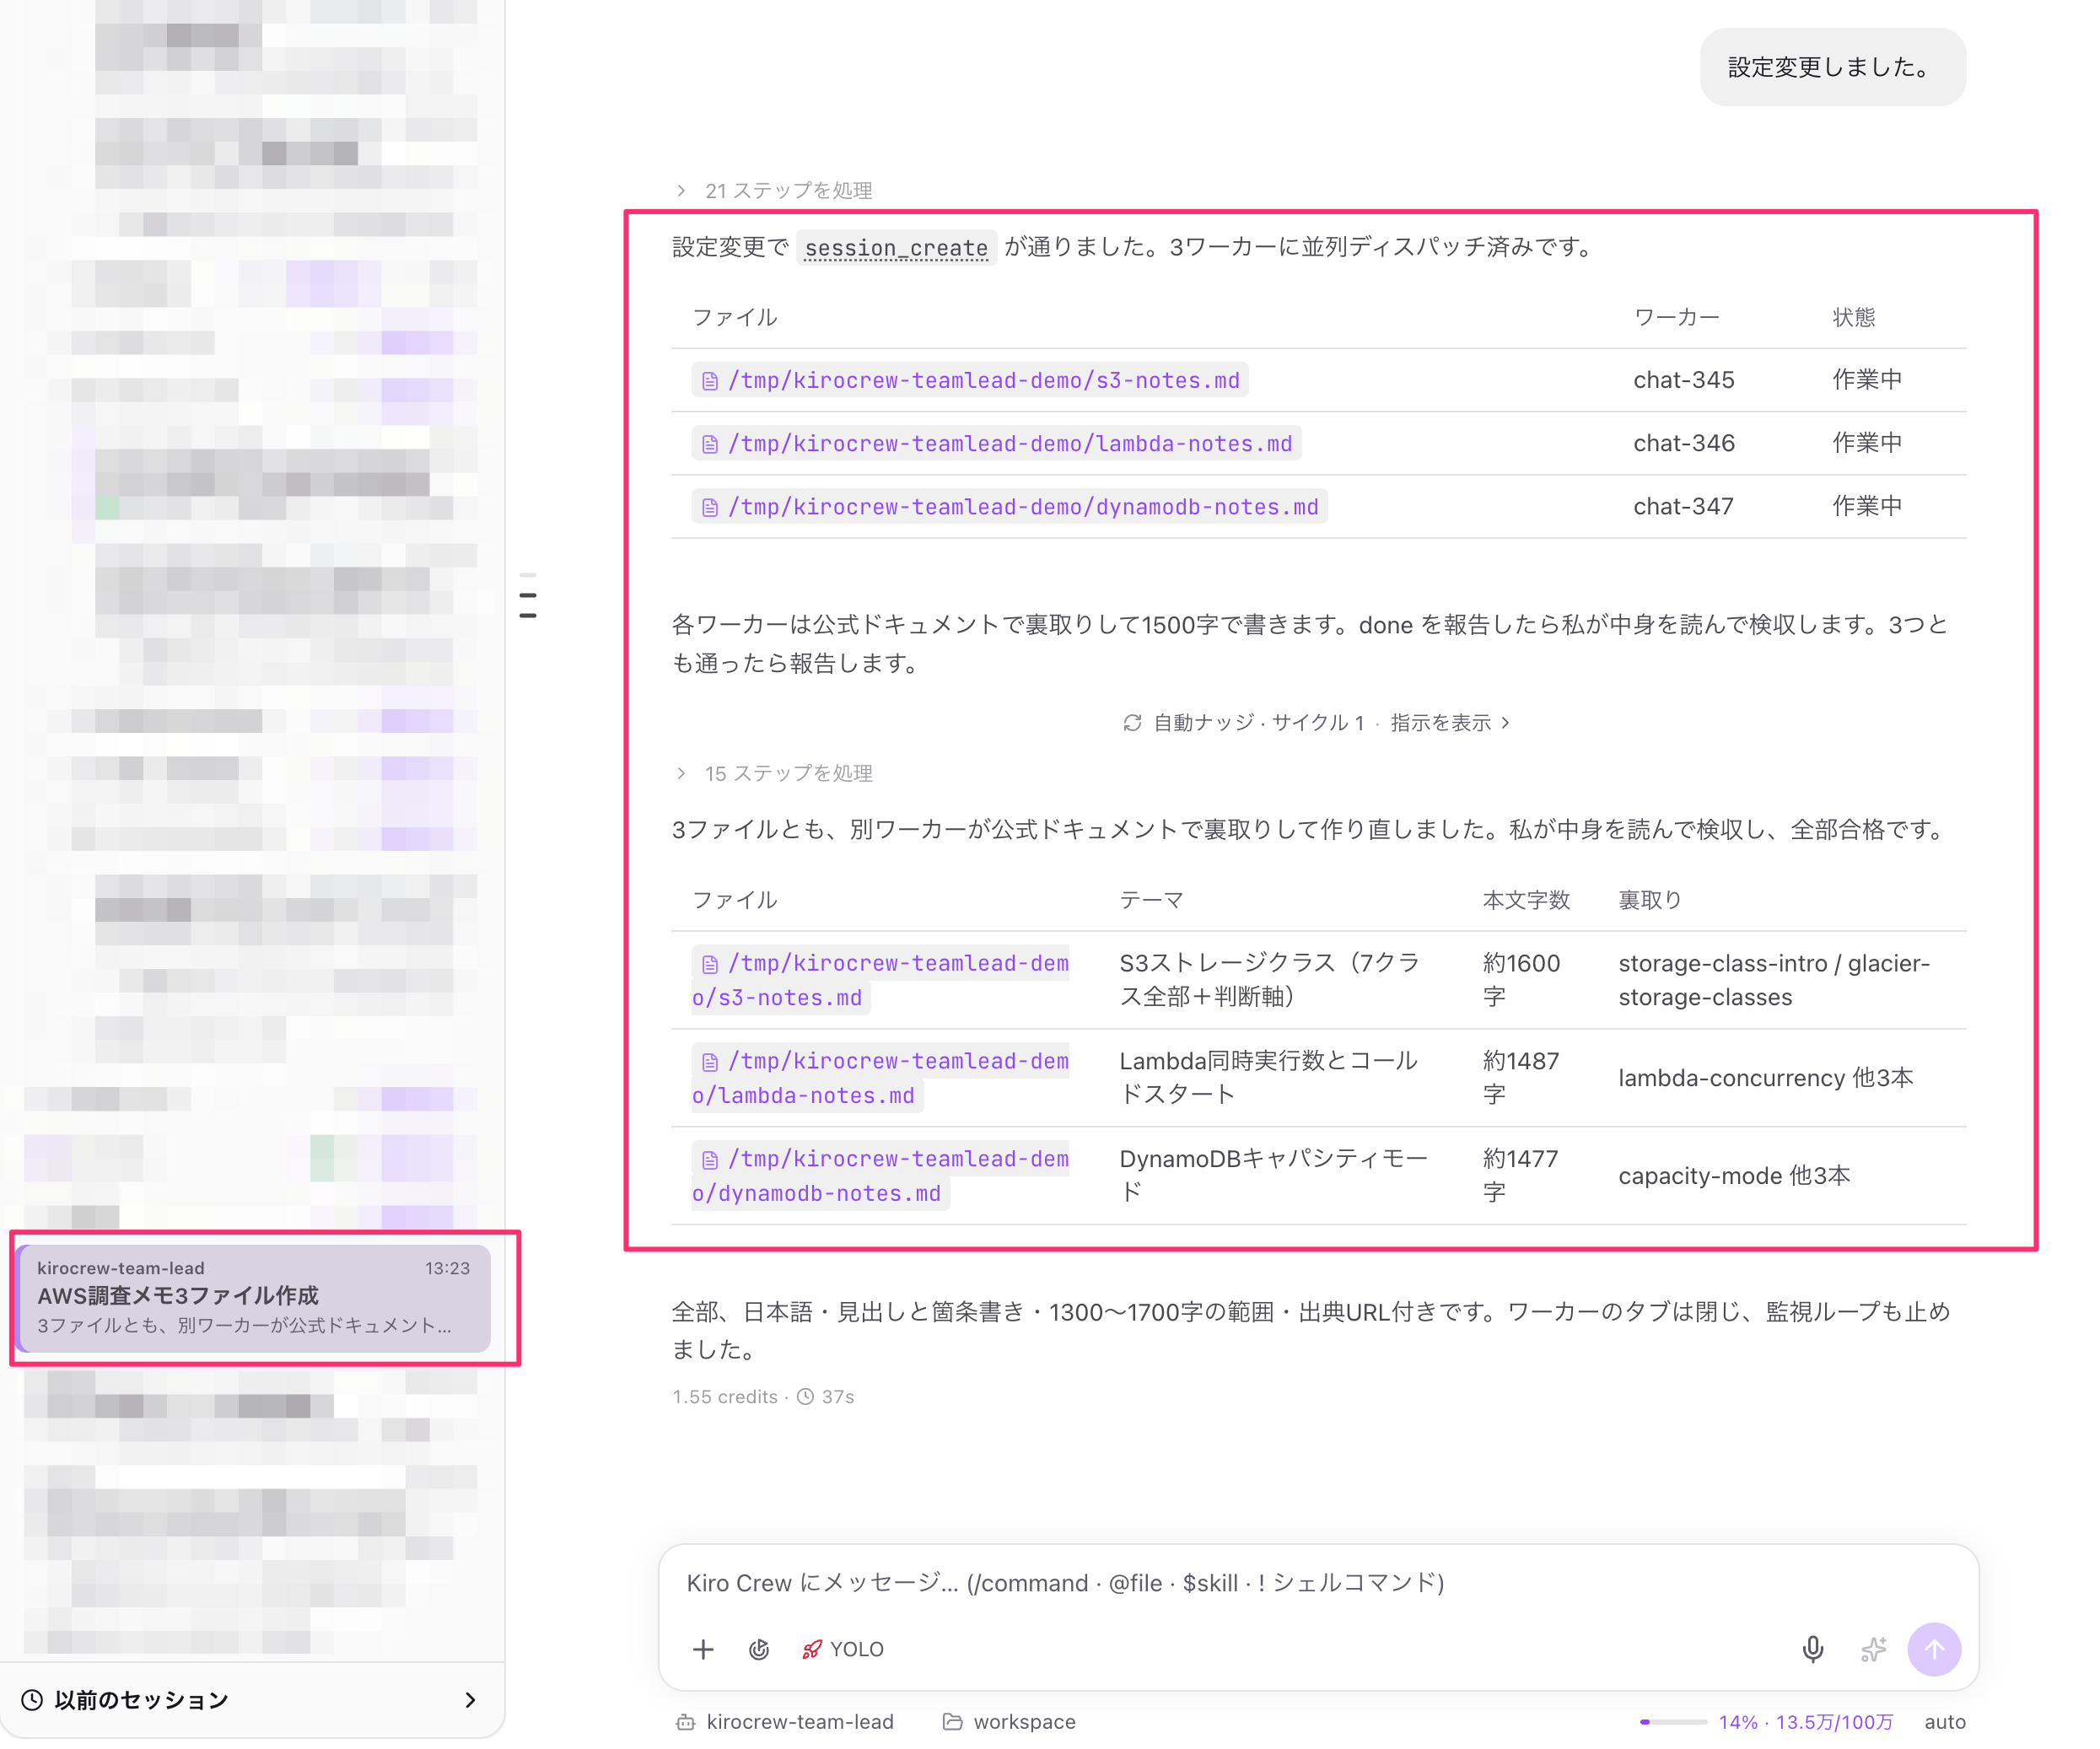Screen dimensions: 2100x1749
Task: Open lambda-notes.md link in second results table
Action: click(x=880, y=1078)
